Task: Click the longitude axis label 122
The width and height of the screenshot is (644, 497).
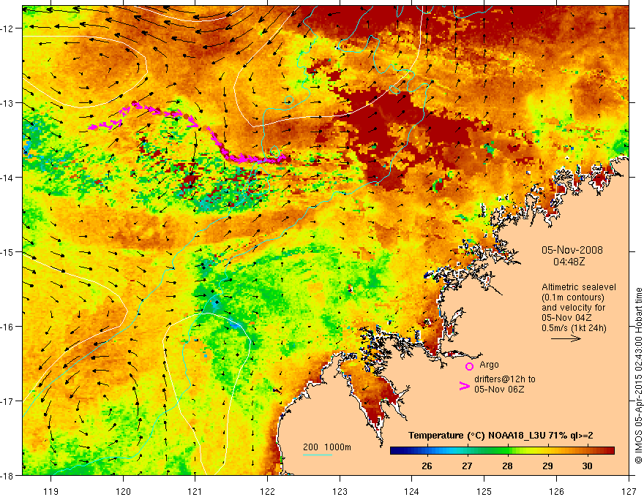Action: (267, 491)
